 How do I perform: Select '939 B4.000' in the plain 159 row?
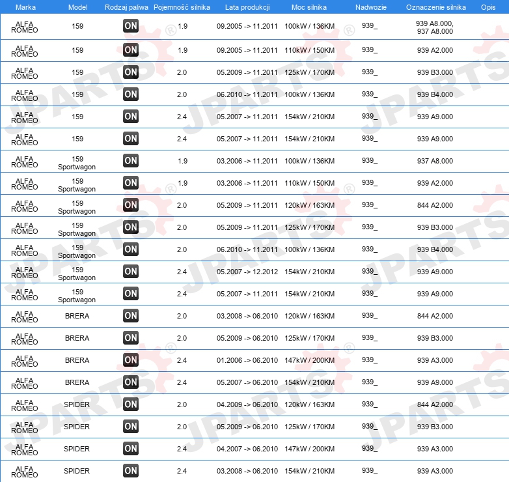pyautogui.click(x=435, y=94)
